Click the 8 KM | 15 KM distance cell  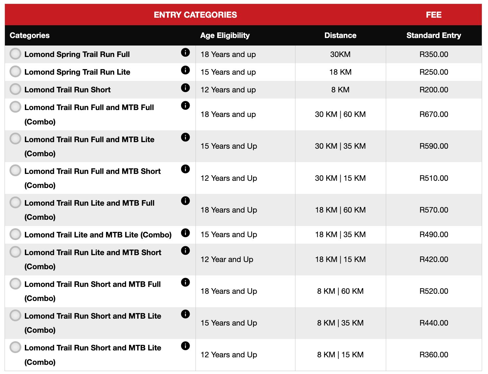[x=340, y=355]
